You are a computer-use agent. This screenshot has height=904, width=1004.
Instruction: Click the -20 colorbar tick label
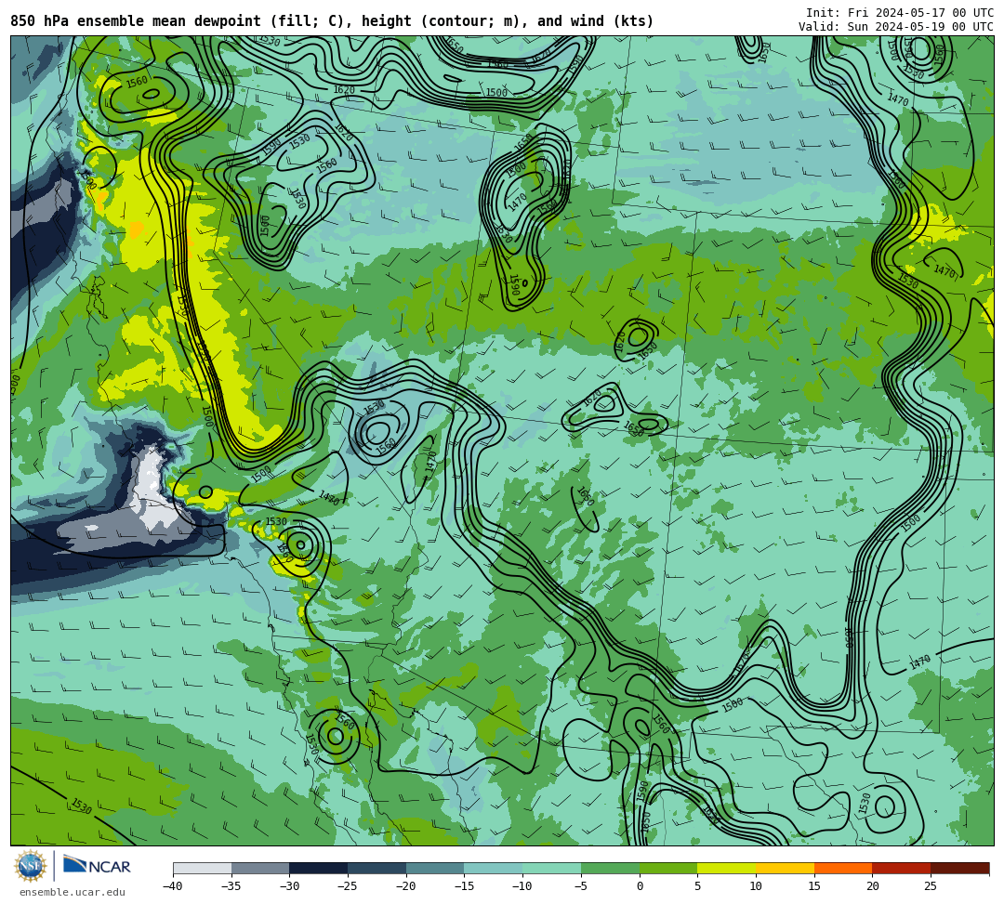tap(406, 886)
